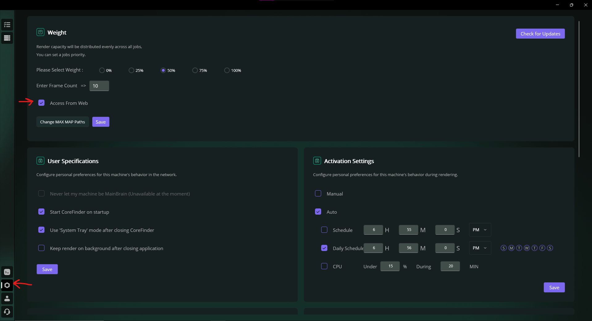Open the support headset icon in the sidebar
Viewport: 592px width, 321px height.
coord(7,311)
